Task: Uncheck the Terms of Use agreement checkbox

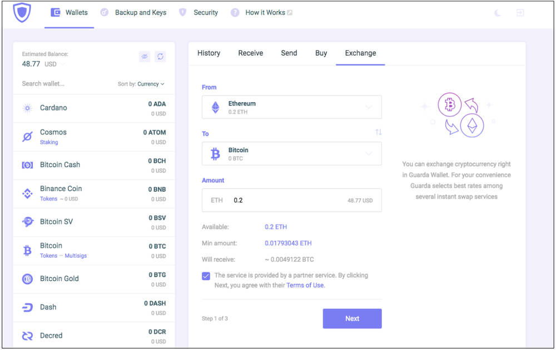Action: [206, 276]
